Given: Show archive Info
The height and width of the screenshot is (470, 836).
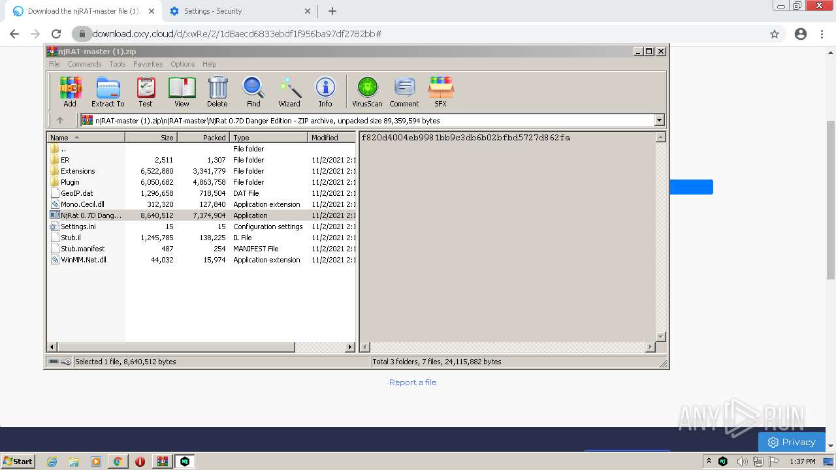Looking at the screenshot, I should [x=325, y=91].
